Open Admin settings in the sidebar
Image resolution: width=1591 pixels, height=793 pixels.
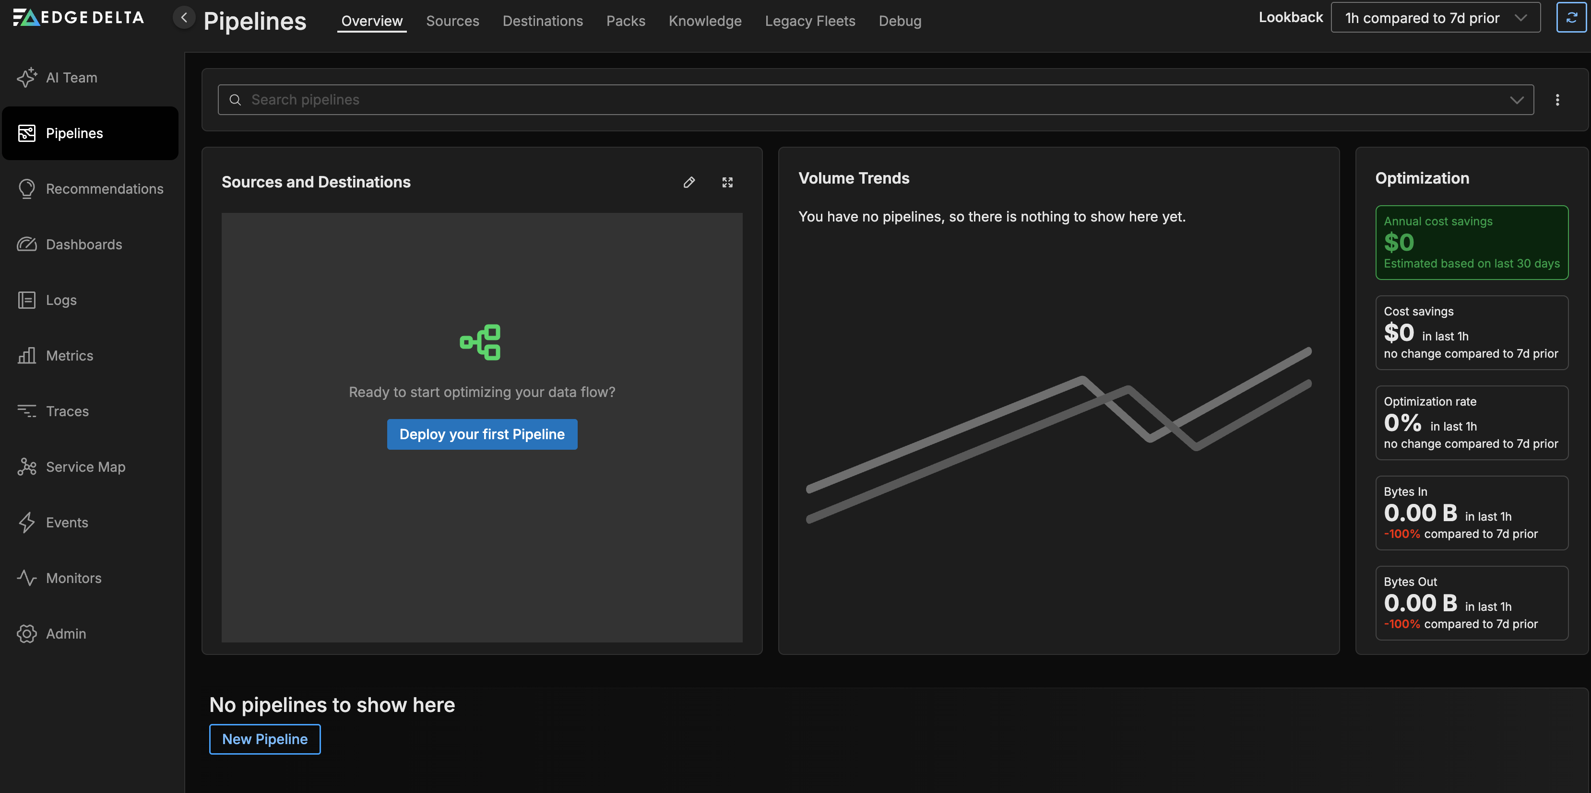66,633
